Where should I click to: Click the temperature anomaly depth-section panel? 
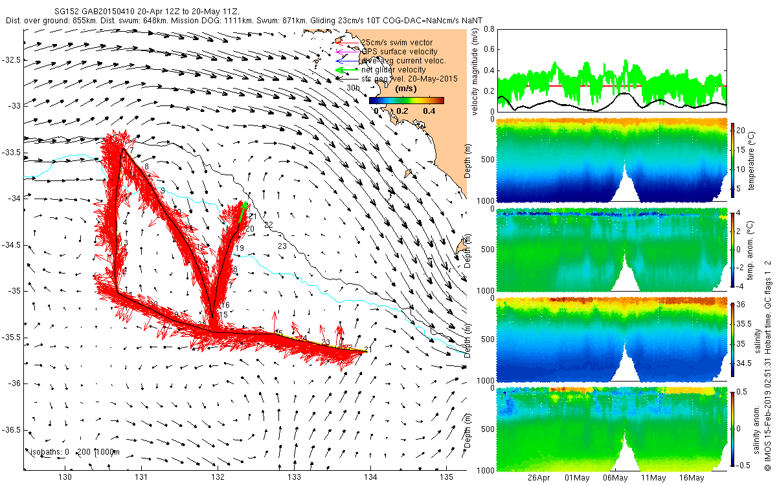(x=611, y=248)
